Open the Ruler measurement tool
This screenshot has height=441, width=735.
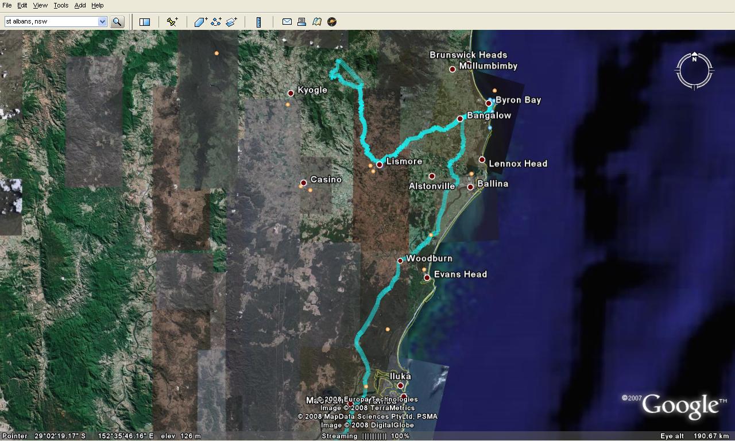click(x=258, y=22)
